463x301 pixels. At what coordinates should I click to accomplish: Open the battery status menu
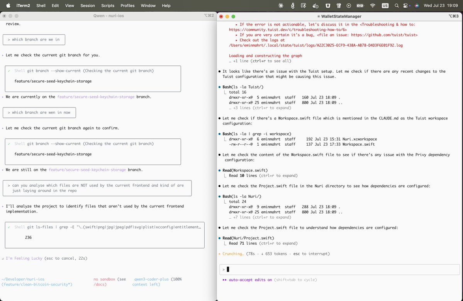point(360,5)
